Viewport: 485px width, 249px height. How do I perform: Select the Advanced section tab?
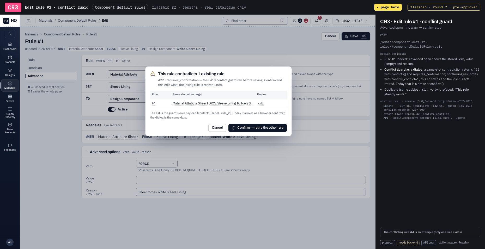51,76
